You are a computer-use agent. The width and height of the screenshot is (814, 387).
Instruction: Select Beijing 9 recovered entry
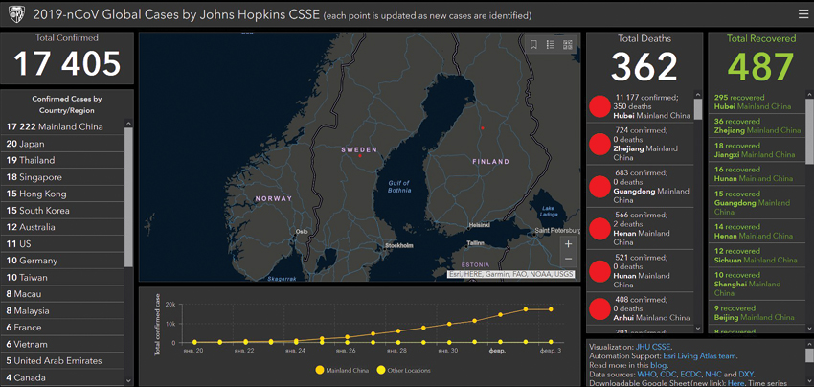pyautogui.click(x=757, y=312)
